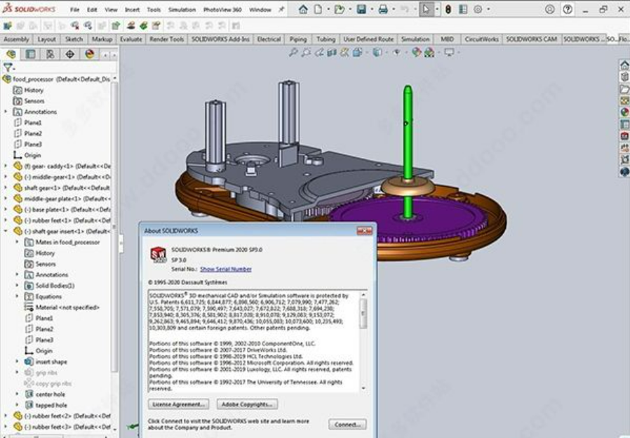The width and height of the screenshot is (630, 438).
Task: Click the Home icon in the title bar
Action: pyautogui.click(x=303, y=9)
